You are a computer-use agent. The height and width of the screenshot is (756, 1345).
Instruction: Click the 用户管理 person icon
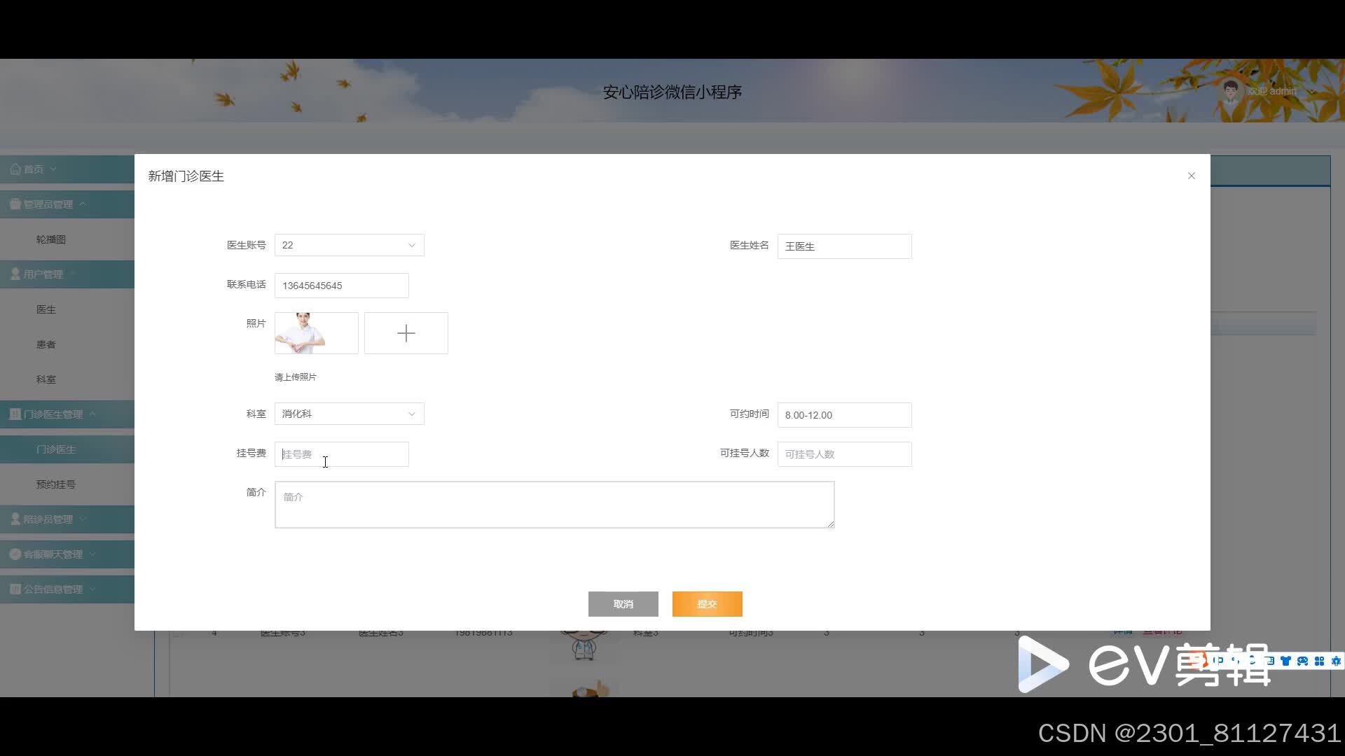point(15,274)
